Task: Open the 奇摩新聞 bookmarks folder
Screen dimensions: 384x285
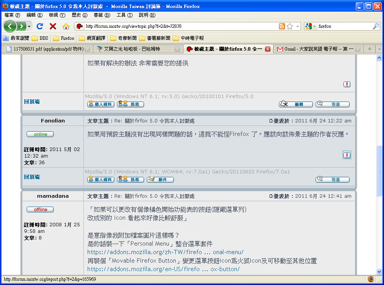Action: [123, 38]
